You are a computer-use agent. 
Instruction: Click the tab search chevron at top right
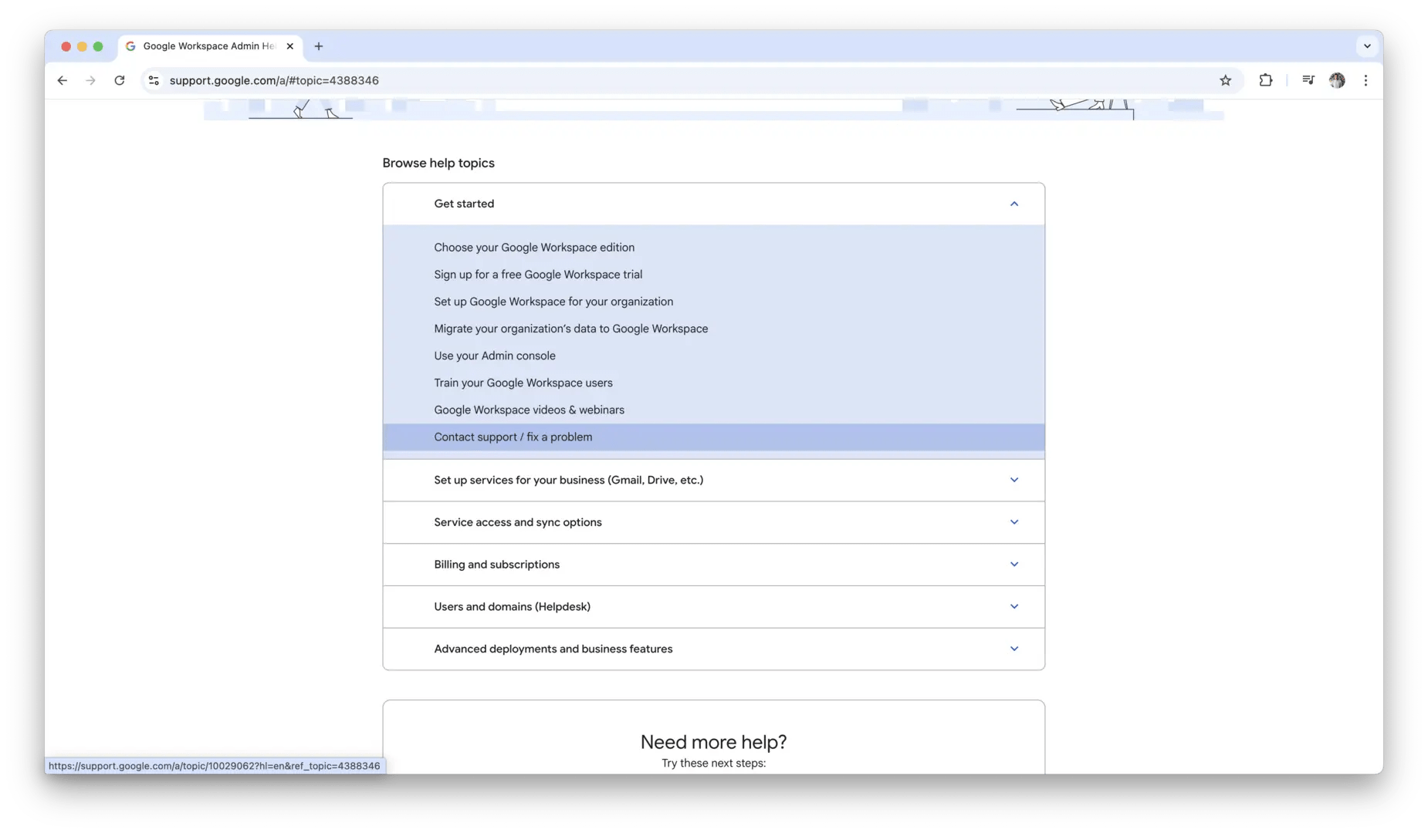(x=1367, y=46)
